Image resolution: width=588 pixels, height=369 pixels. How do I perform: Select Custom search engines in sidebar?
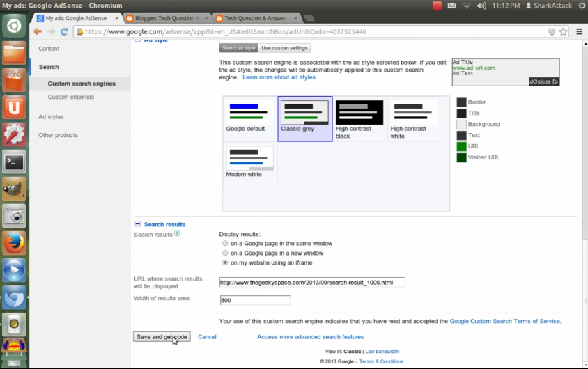(82, 84)
